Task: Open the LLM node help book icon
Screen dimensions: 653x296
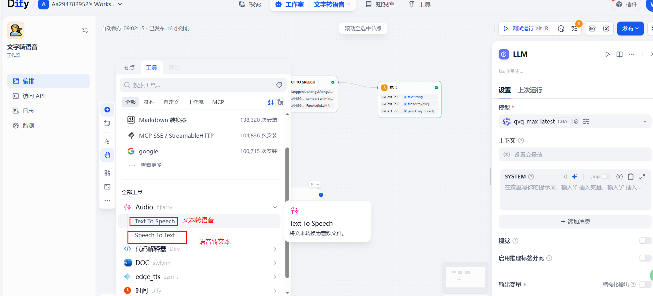Action: (x=620, y=54)
